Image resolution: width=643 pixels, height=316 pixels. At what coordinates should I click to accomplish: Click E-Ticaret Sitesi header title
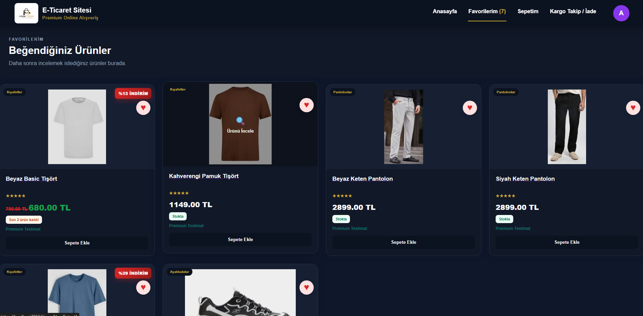pyautogui.click(x=67, y=10)
